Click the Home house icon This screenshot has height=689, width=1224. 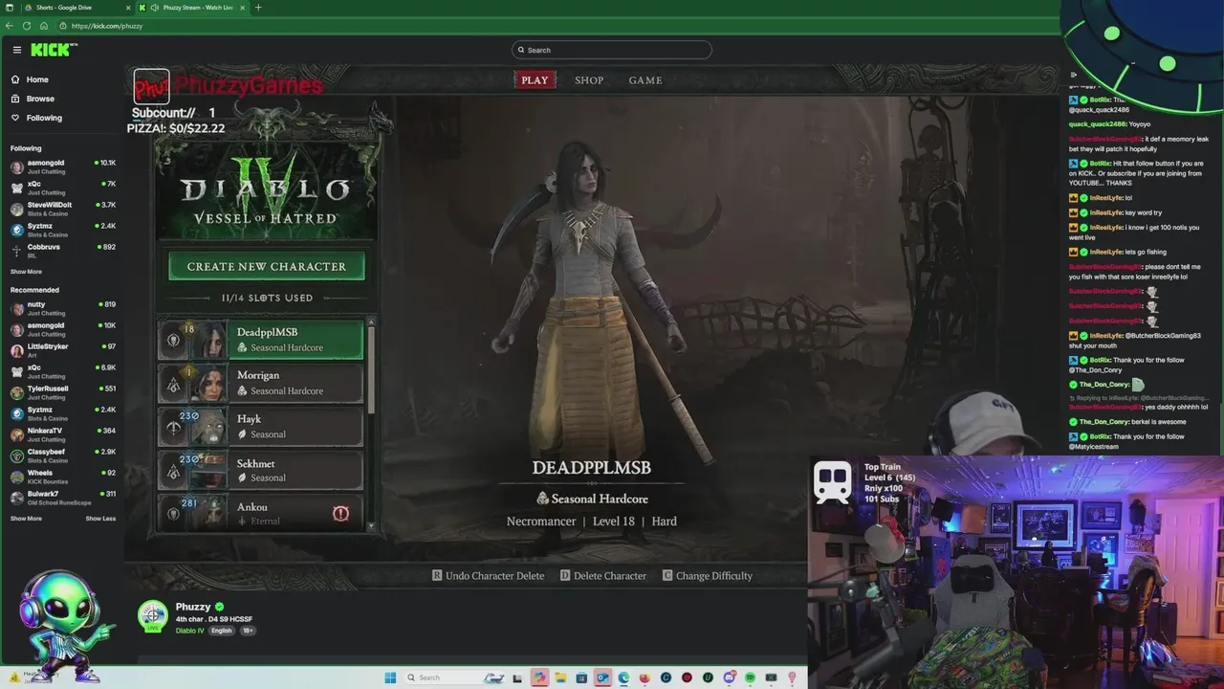[15, 79]
